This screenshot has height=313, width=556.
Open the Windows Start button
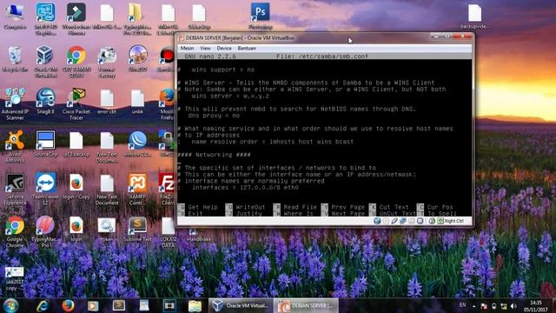point(11,305)
